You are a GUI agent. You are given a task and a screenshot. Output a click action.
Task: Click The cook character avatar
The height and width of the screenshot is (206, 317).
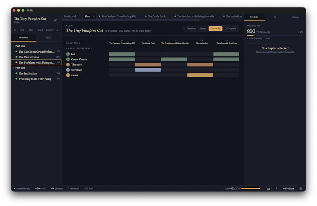(68, 65)
